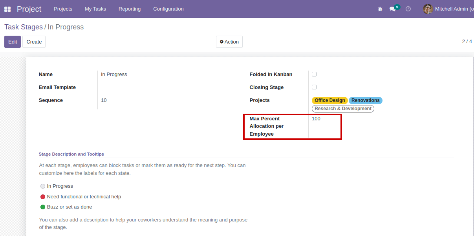Click the Edit button
474x236 pixels.
tap(13, 42)
